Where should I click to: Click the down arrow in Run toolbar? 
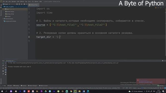[6, 65]
